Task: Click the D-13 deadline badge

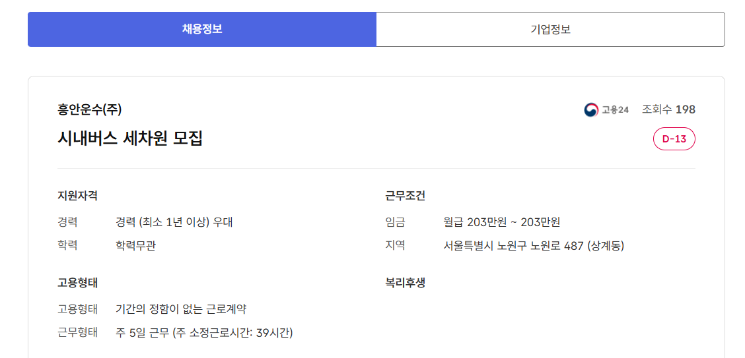Action: 674,138
